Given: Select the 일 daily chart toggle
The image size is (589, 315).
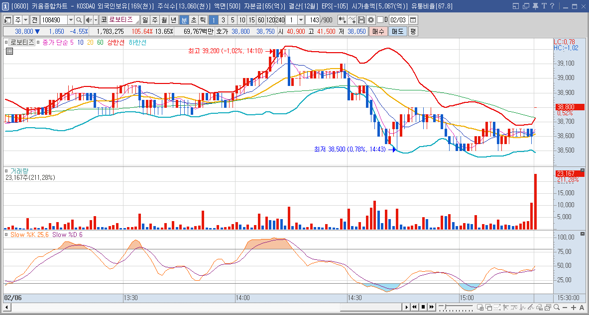Looking at the screenshot, I should [145, 20].
